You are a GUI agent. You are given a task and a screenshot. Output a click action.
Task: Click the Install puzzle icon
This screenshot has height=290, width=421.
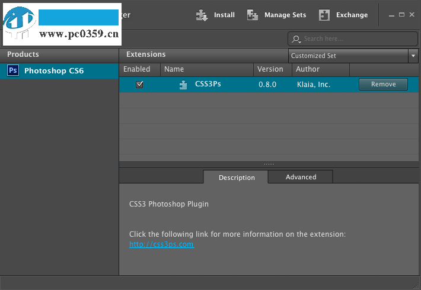[x=202, y=15]
